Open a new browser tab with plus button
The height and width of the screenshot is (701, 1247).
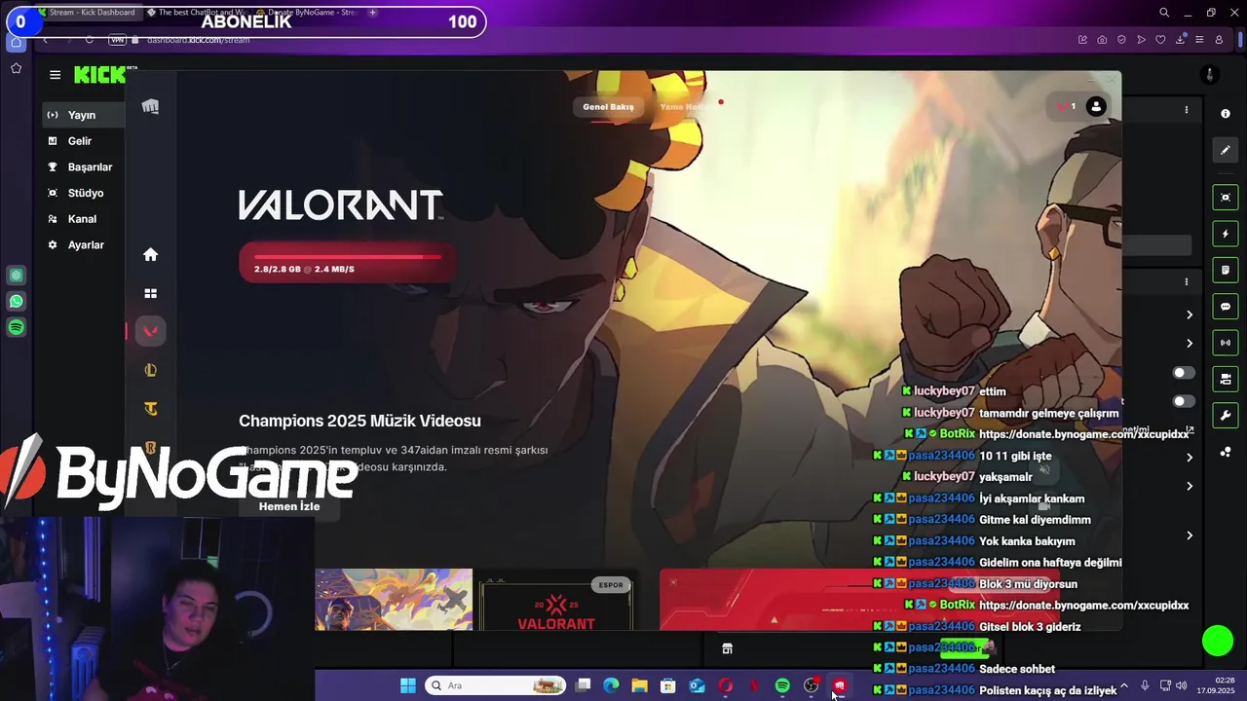coord(373,13)
